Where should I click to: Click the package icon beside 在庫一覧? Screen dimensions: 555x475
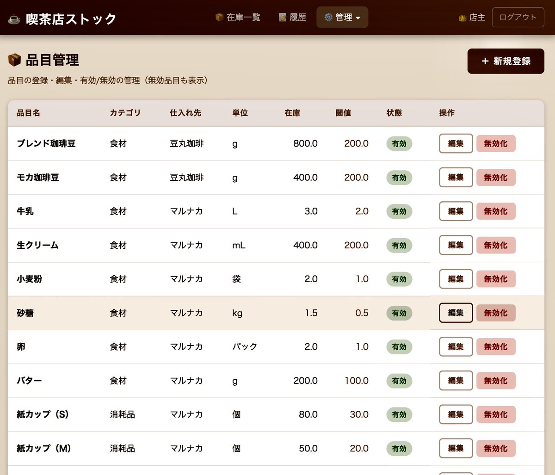(218, 17)
